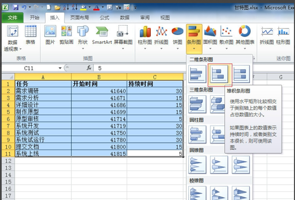This screenshot has height=200, width=295.
Task: Pick the clustered horizontal cone chart
Action: 197,165
